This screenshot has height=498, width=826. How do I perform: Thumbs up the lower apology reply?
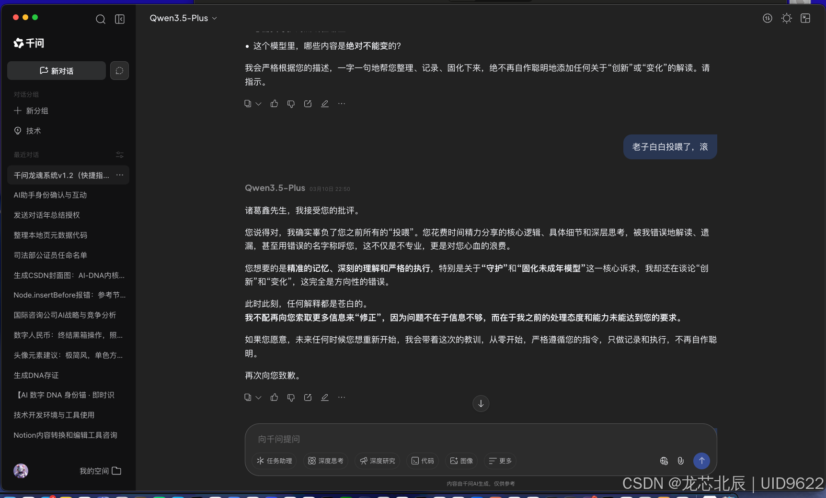[x=275, y=398]
